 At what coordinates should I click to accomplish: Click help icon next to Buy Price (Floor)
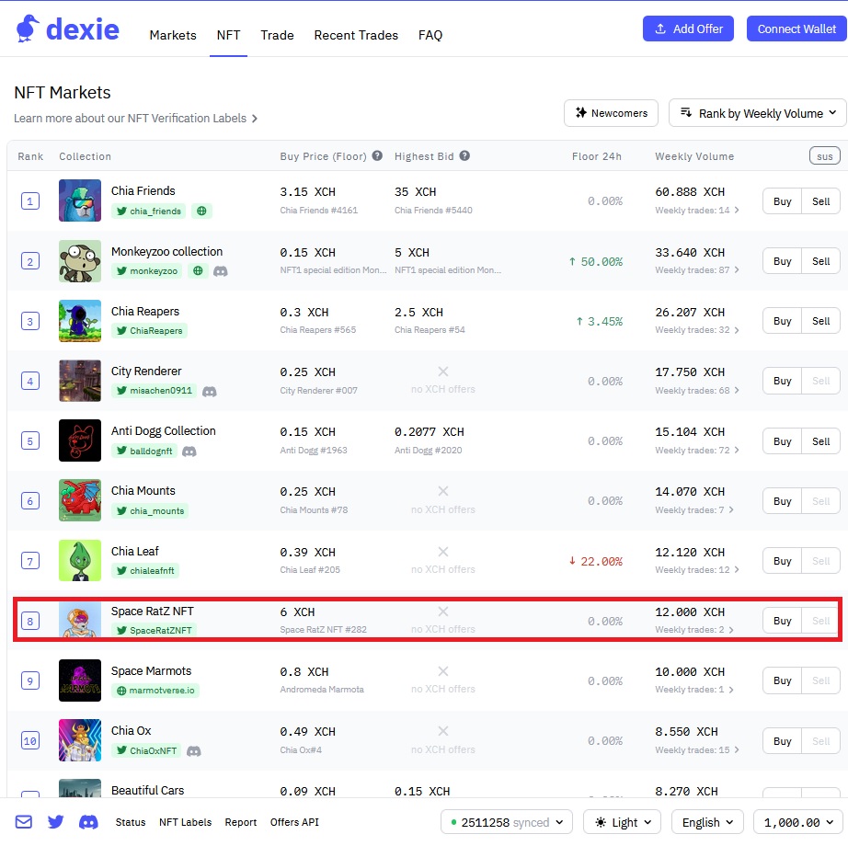(x=377, y=155)
